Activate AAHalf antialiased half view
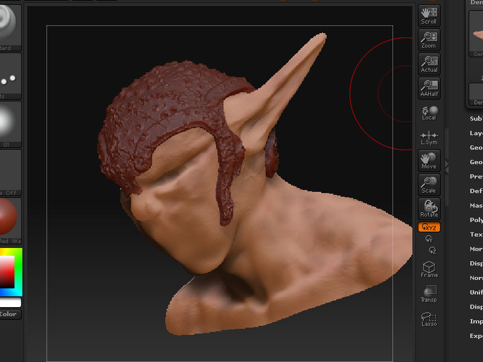The width and height of the screenshot is (483, 362). [429, 88]
